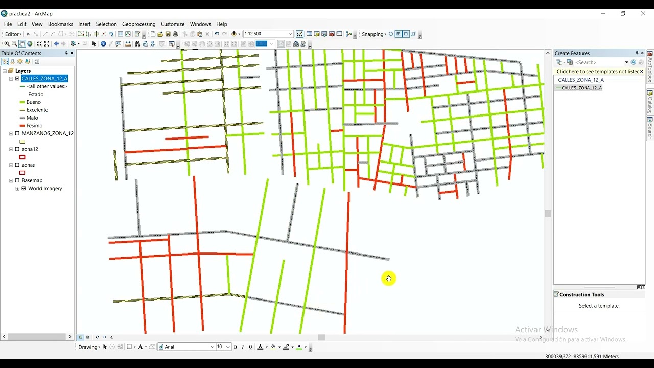Select the Zoom Out tool
654x368 pixels.
14,44
